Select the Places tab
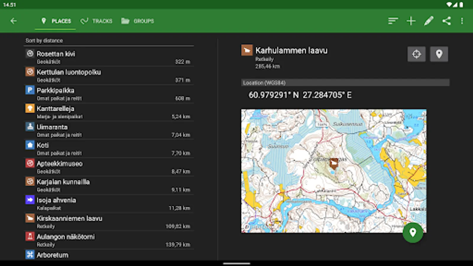473x266 pixels. coord(56,21)
